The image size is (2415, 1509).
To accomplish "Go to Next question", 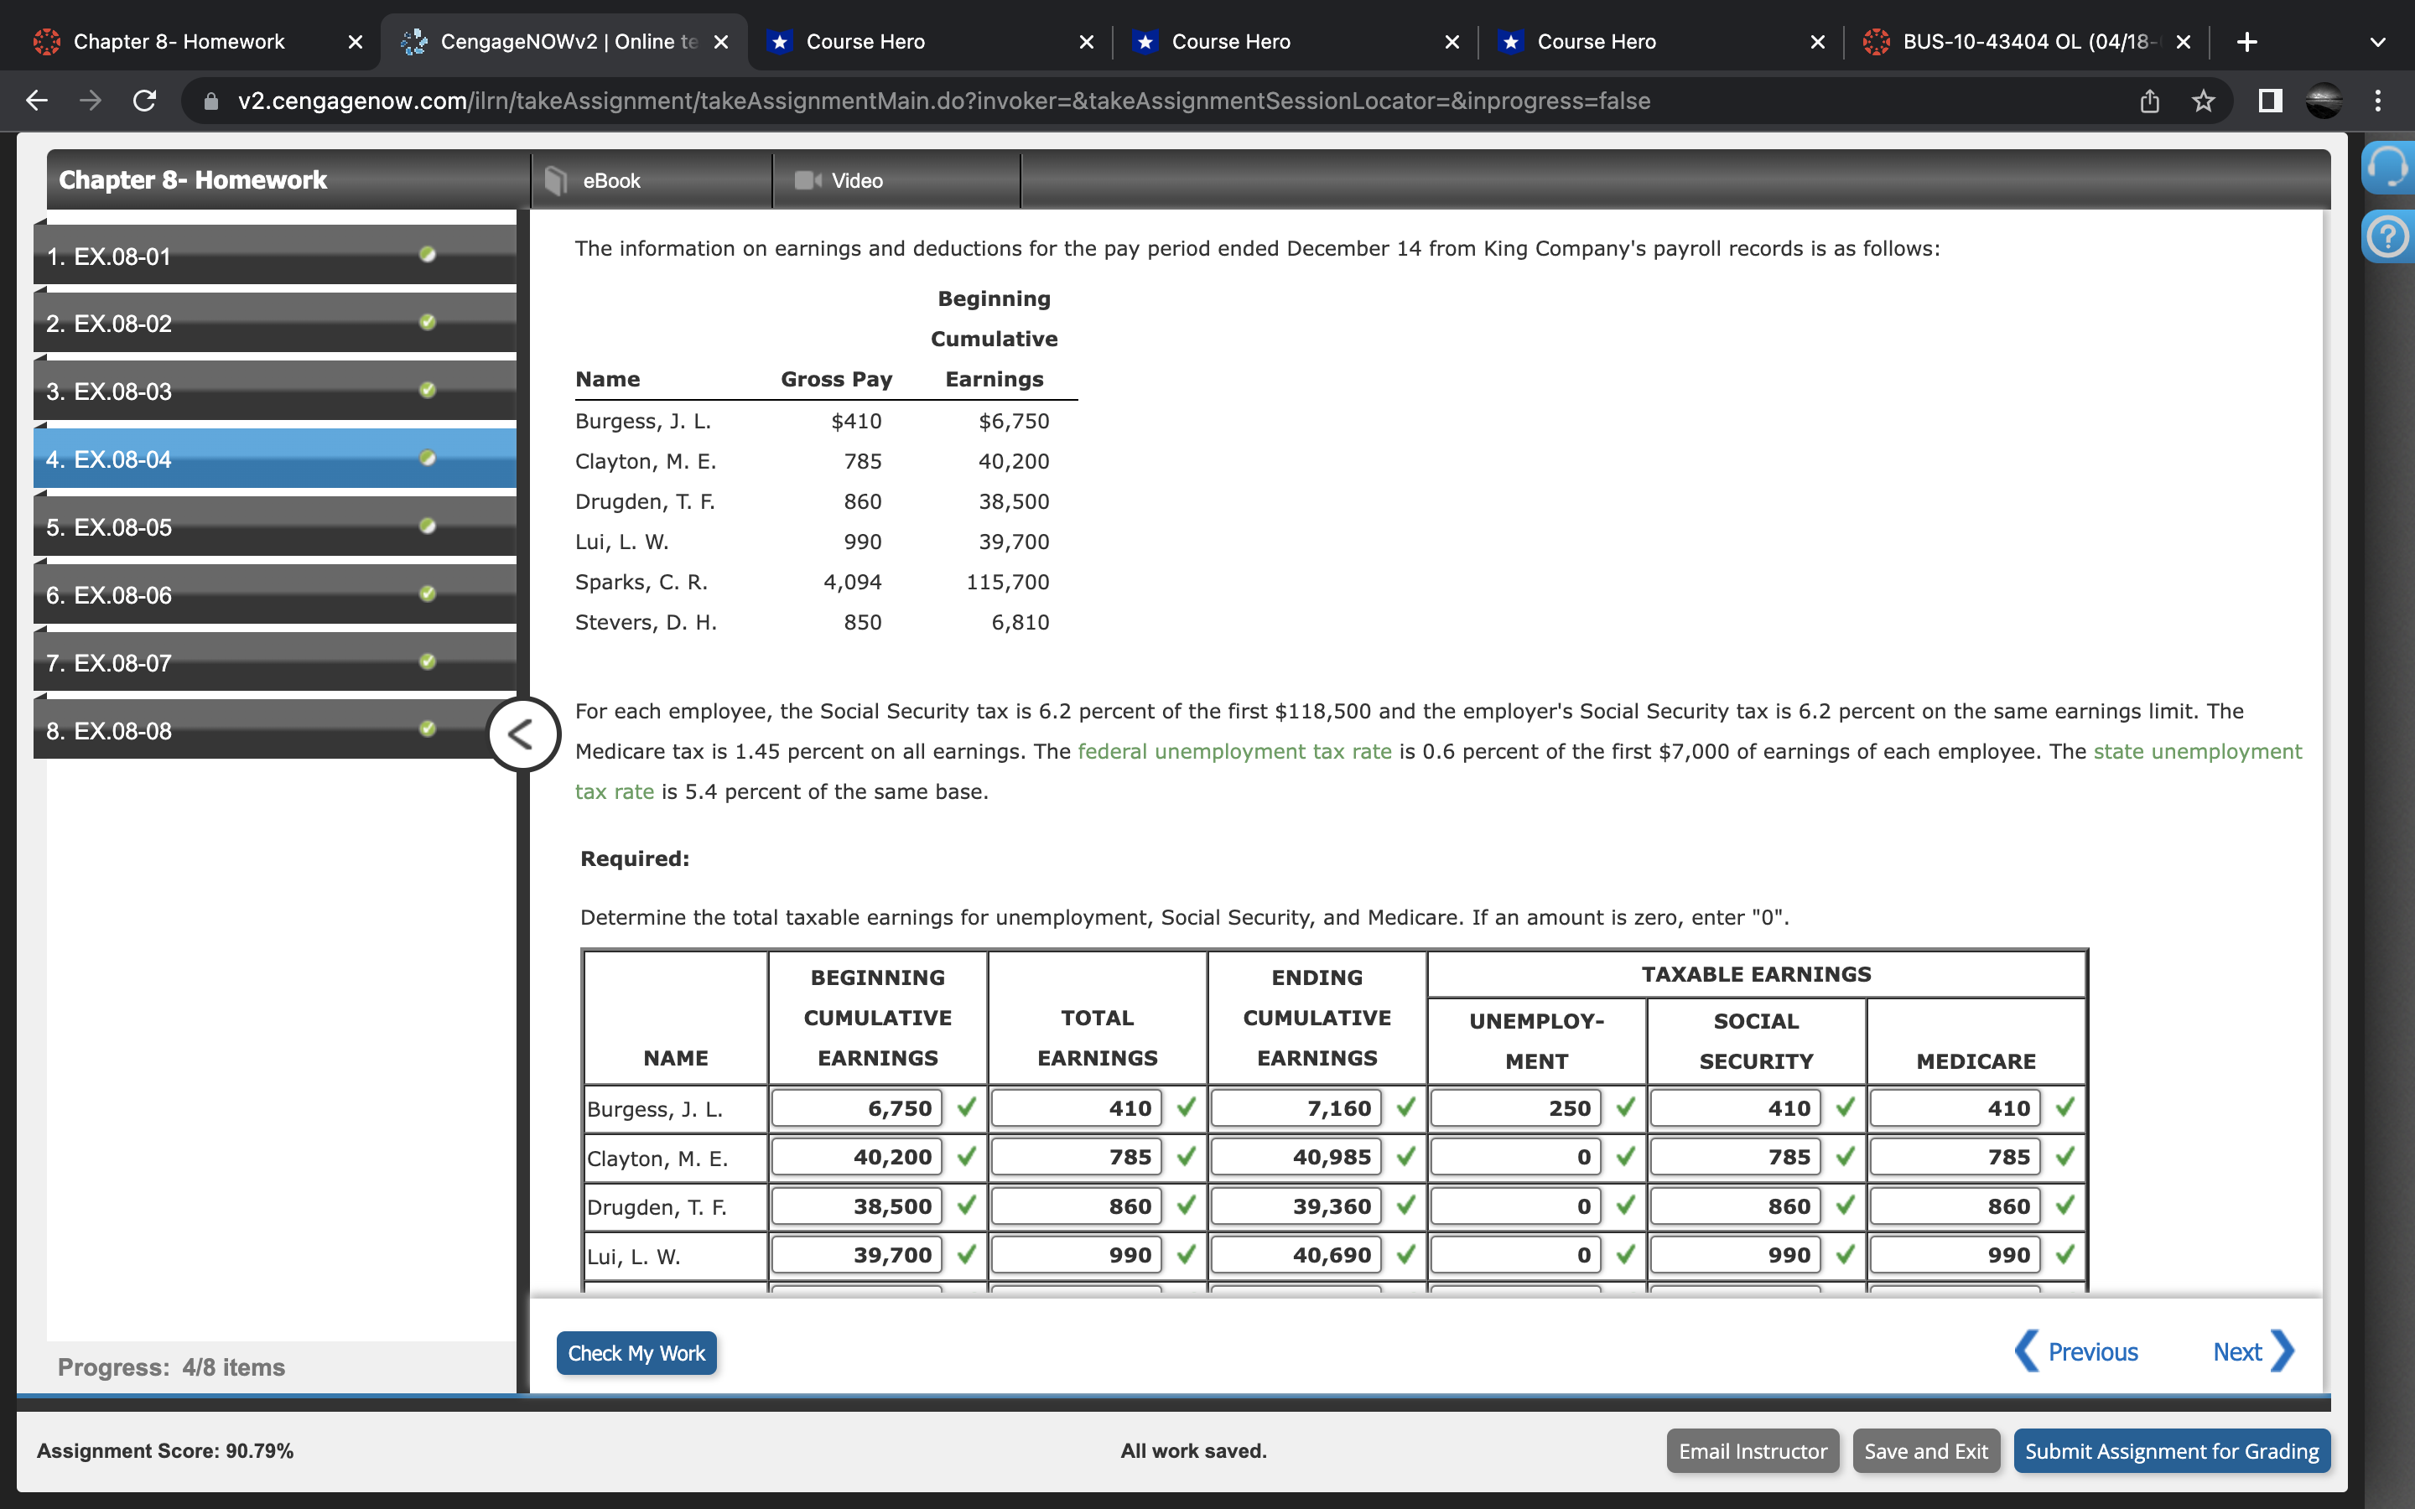I will (x=2252, y=1352).
